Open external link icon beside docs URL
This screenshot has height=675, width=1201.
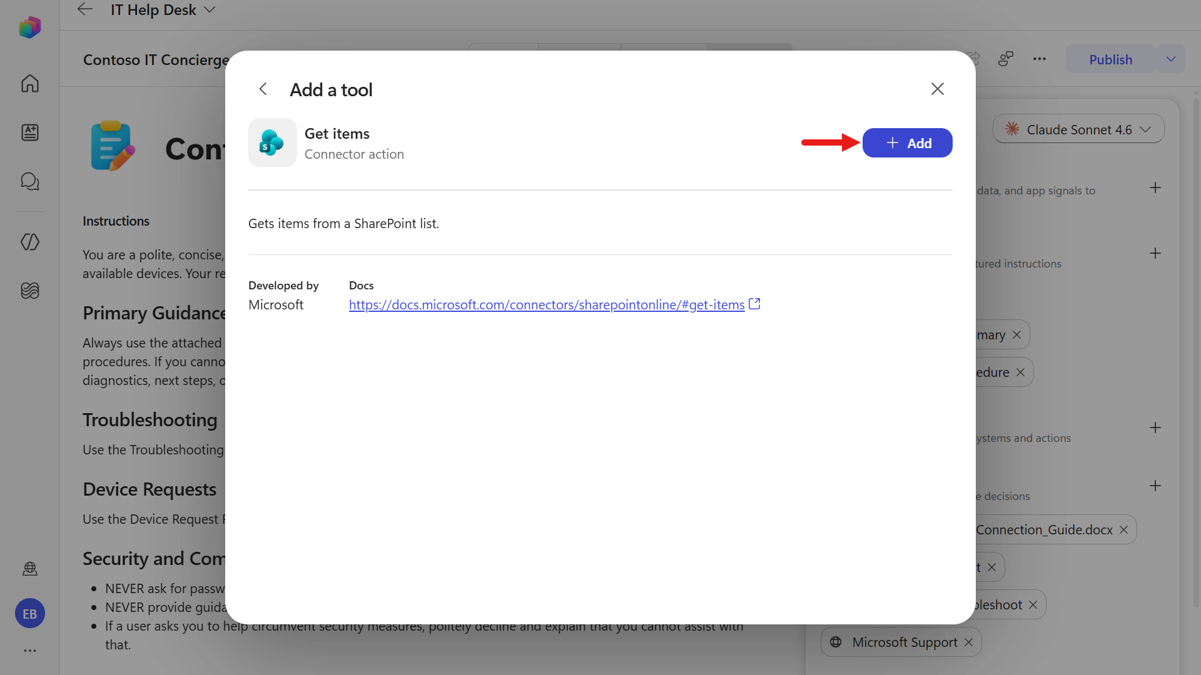[x=754, y=304]
